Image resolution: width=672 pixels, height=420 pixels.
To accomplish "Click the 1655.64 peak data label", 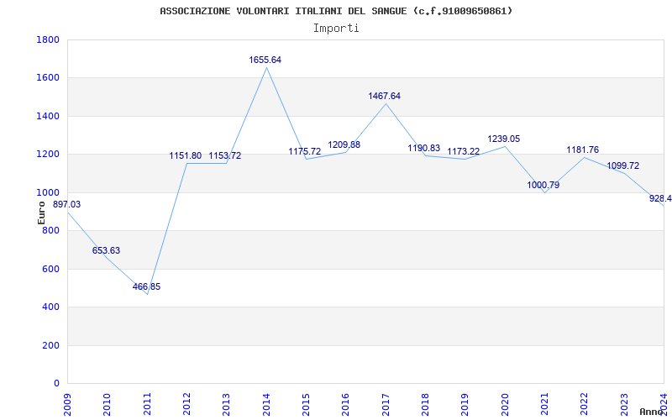I will [265, 60].
